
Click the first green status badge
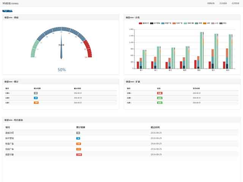[x=159, y=98]
